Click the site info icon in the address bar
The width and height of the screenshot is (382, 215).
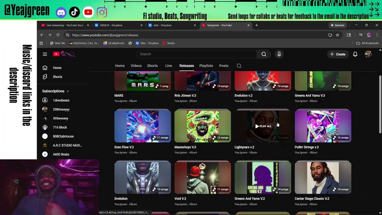pyautogui.click(x=67, y=35)
